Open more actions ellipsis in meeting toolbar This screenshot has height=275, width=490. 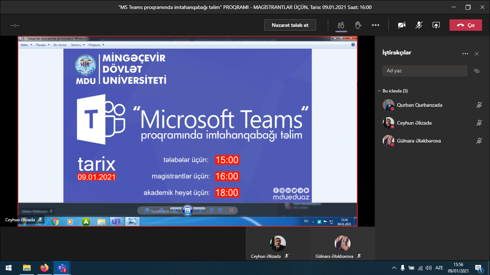(x=376, y=25)
